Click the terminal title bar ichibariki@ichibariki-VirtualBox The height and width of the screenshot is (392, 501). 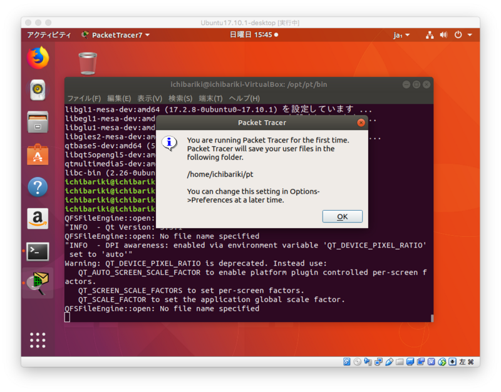pyautogui.click(x=249, y=84)
